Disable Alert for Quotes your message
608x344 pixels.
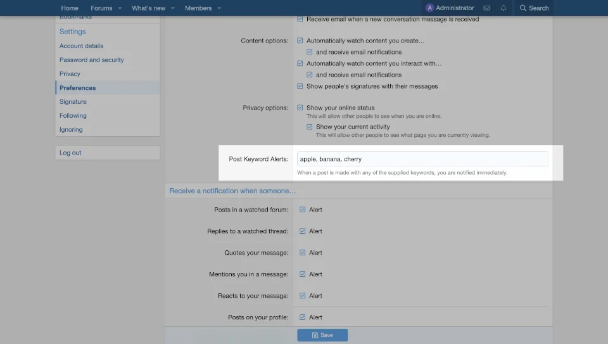point(303,253)
